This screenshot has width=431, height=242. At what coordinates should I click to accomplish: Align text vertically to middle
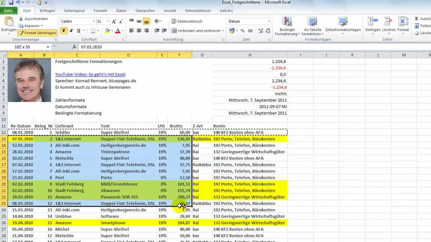(139, 21)
